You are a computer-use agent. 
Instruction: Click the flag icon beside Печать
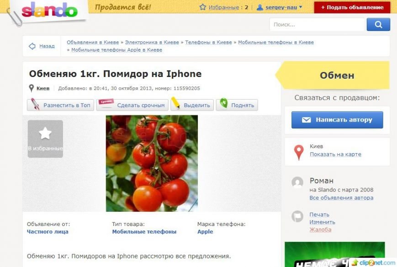(x=297, y=216)
